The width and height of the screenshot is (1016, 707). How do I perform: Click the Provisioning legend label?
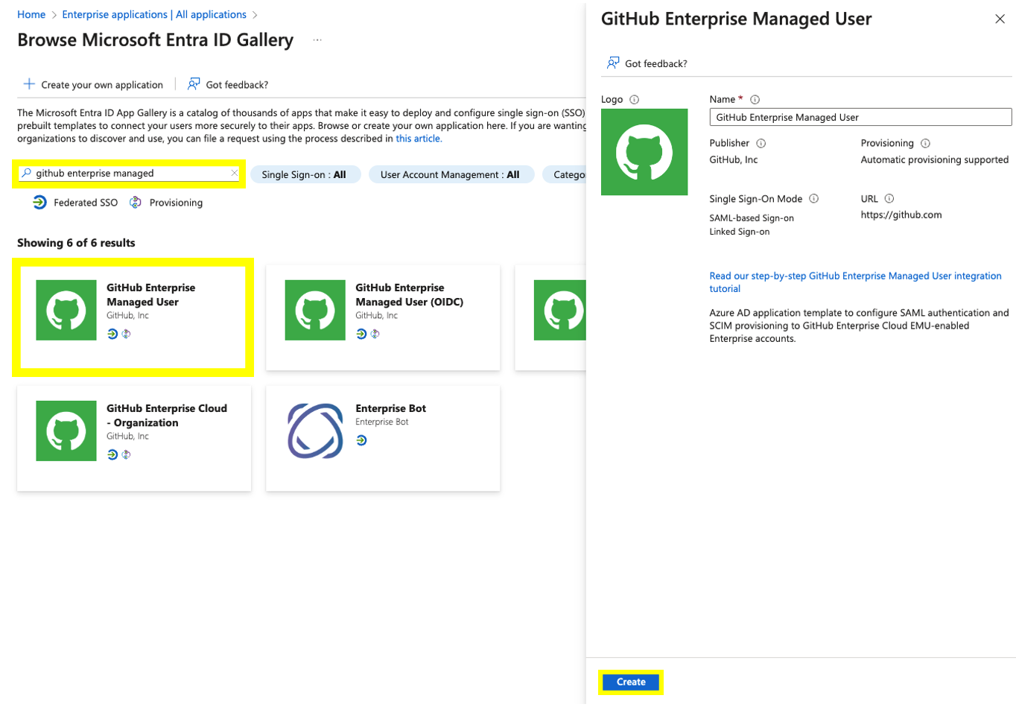click(176, 203)
